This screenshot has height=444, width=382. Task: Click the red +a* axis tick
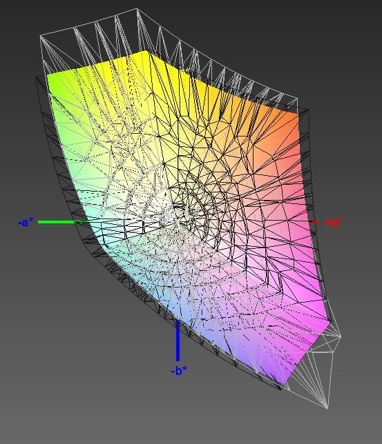click(314, 222)
